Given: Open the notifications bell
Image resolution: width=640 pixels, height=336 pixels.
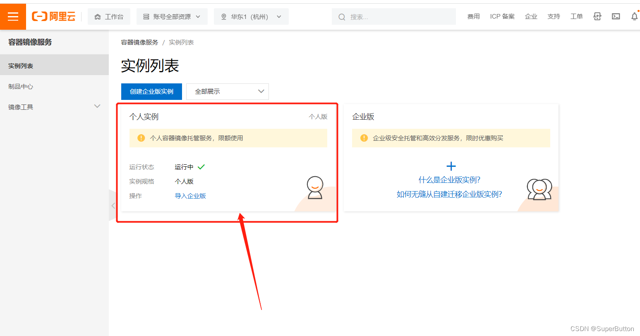Looking at the screenshot, I should point(634,17).
